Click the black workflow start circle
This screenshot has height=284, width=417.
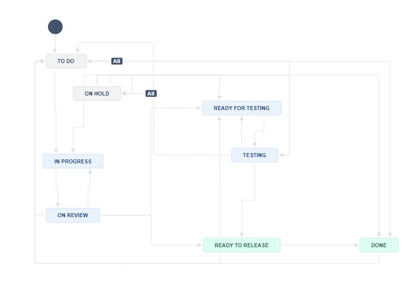55,27
